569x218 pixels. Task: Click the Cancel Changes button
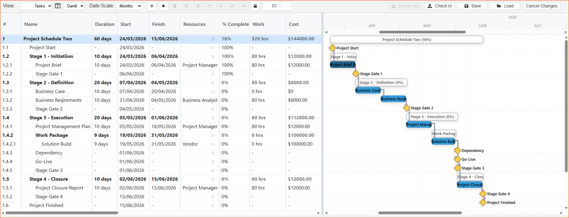coord(541,6)
